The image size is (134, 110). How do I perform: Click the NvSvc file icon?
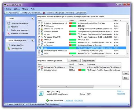click(x=42, y=53)
